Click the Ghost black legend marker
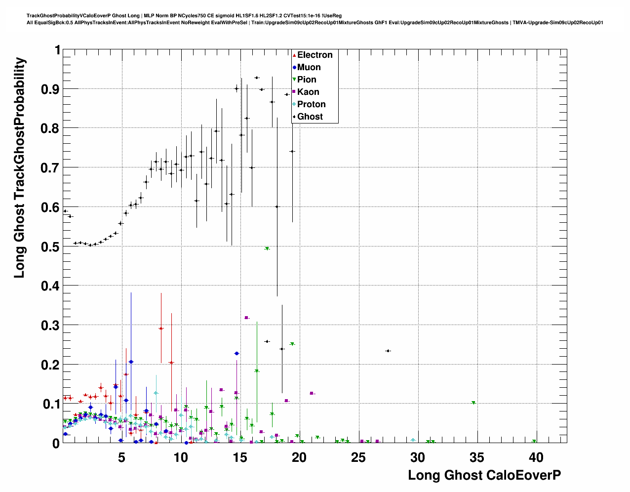This screenshot has height=492, width=630. tap(294, 117)
